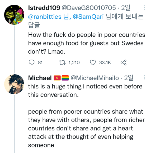The image size is (160, 154).
Task: Open Michael's profile avatar
Action: point(14,84)
